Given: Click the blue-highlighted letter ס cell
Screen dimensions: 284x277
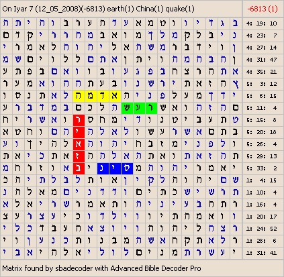Looking at the screenshot, I should coord(127,168).
